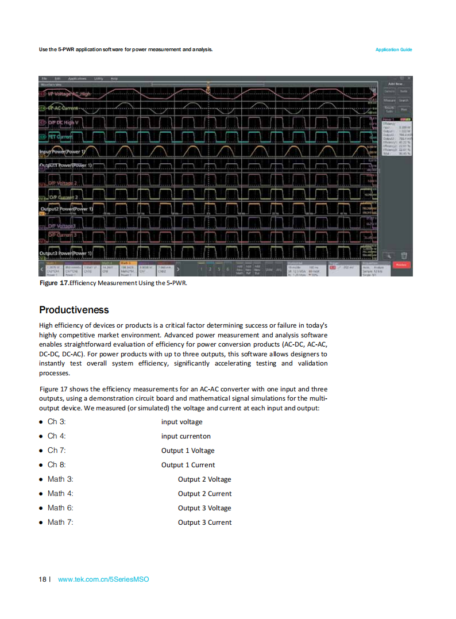The width and height of the screenshot is (456, 619).
Task: Open www.tek.com.cn/5SeriesMSO link
Action: pos(103,579)
